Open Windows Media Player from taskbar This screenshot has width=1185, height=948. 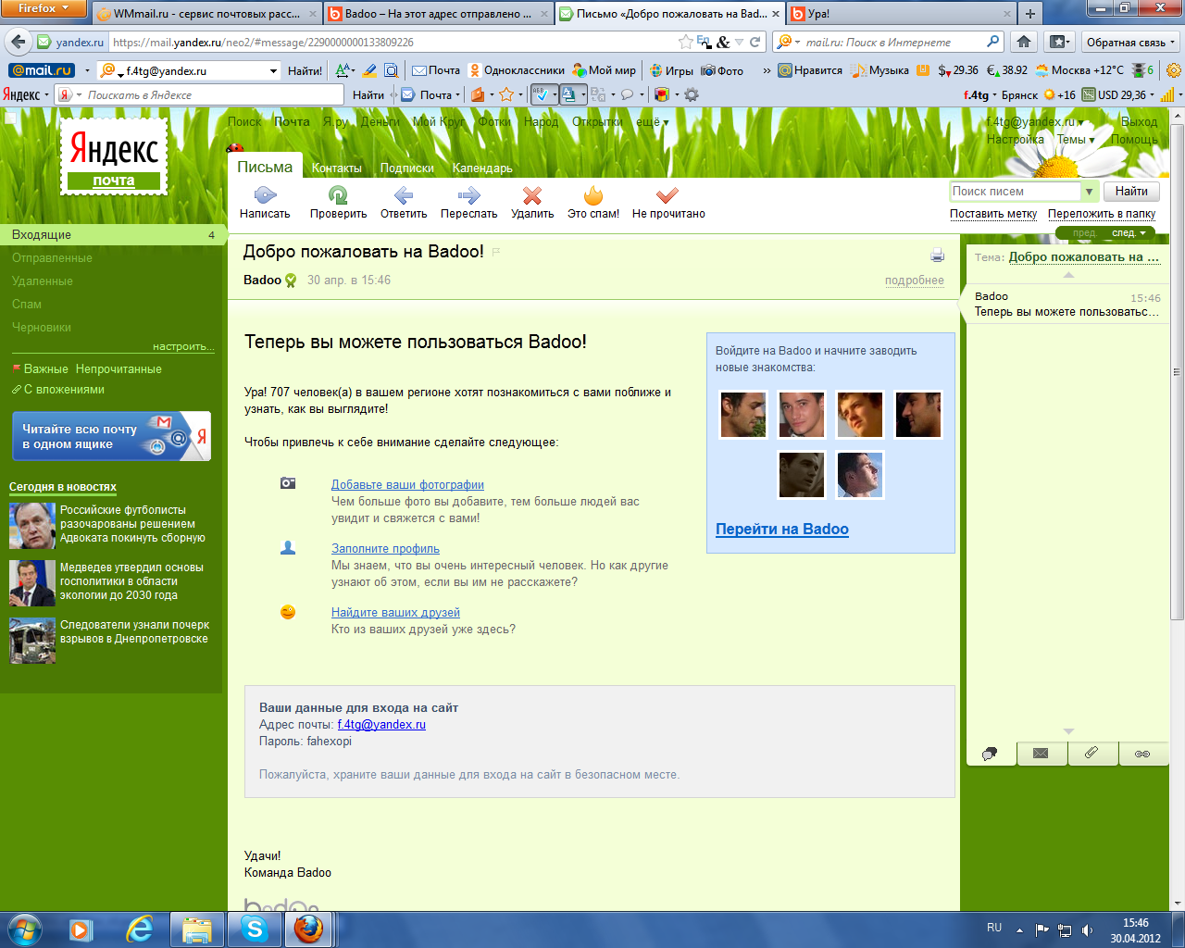(x=82, y=929)
